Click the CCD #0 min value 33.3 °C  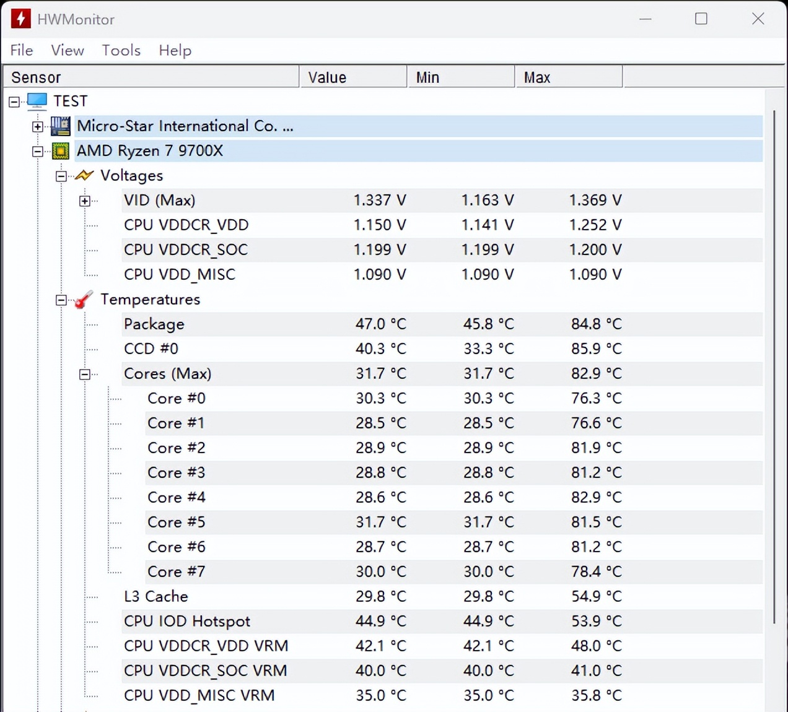pyautogui.click(x=489, y=349)
